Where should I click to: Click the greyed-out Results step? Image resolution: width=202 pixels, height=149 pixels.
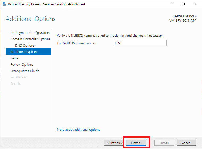tap(15, 84)
